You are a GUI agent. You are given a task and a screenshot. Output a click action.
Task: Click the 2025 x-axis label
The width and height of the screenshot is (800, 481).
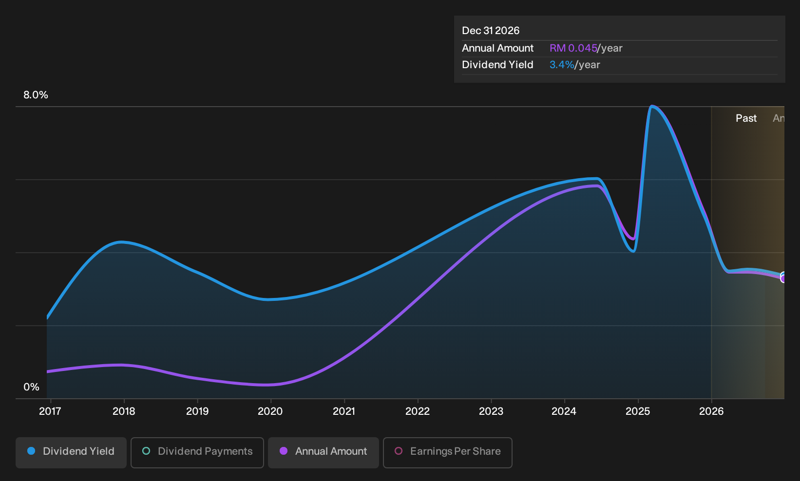point(638,411)
